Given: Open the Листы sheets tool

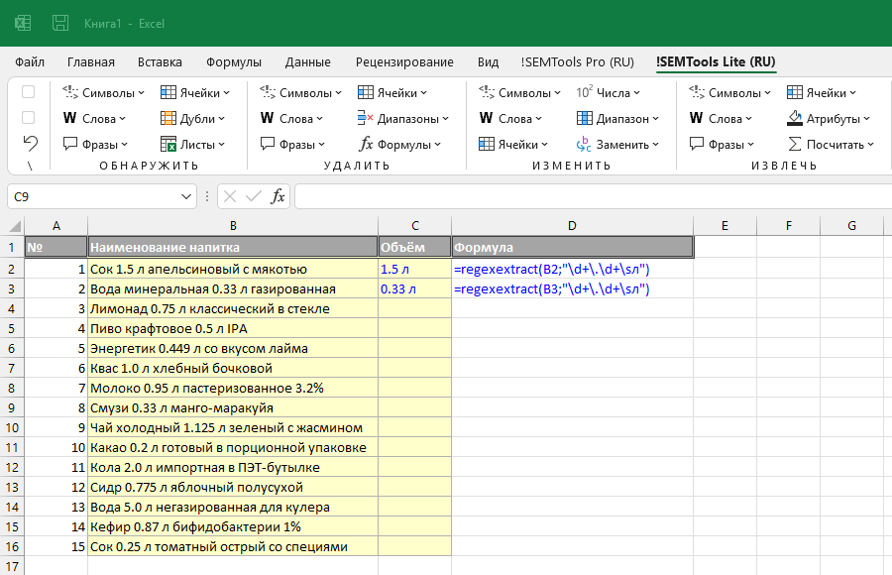Looking at the screenshot, I should pos(193,144).
